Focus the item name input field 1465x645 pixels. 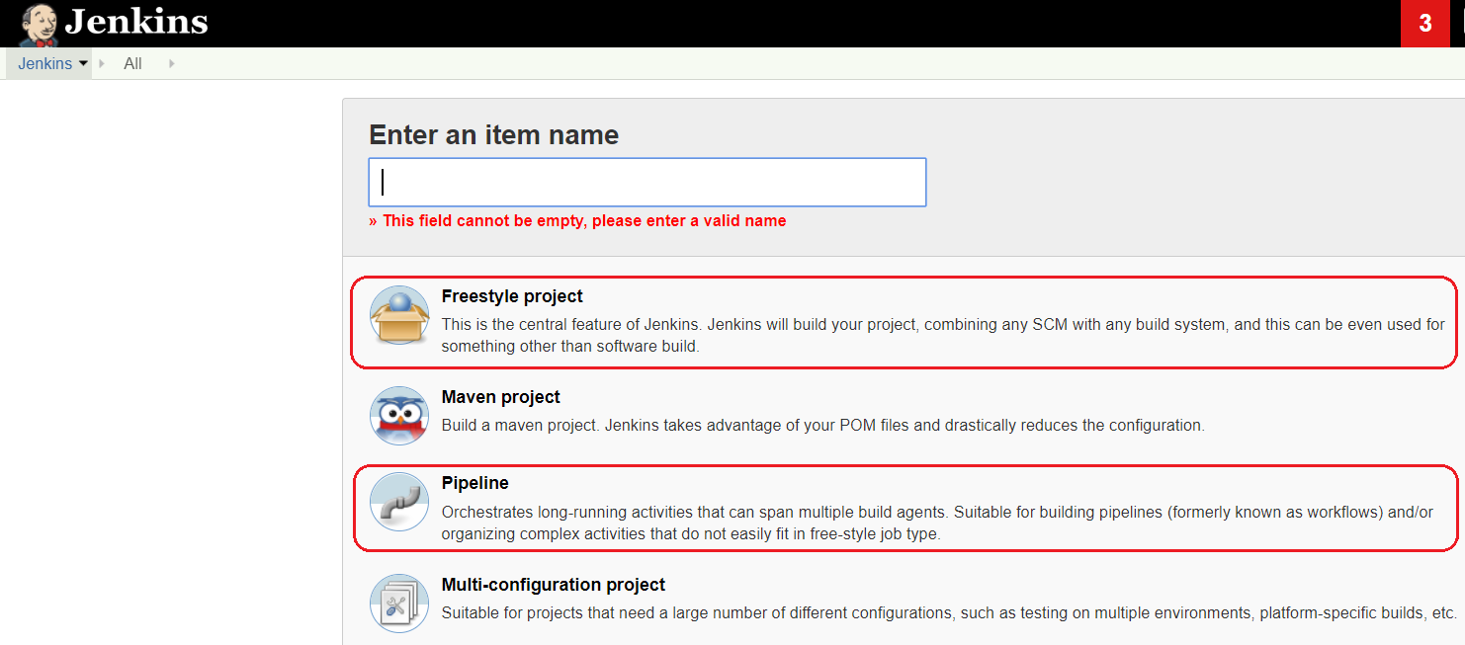point(647,182)
